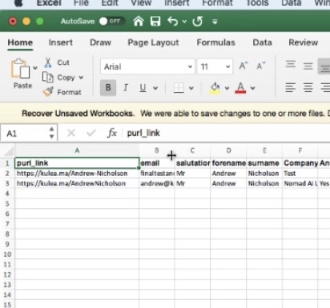Select the salutation header cell

click(193, 163)
